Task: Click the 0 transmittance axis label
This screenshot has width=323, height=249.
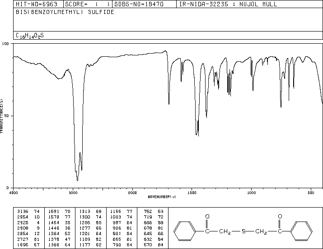Action: (x=8, y=188)
